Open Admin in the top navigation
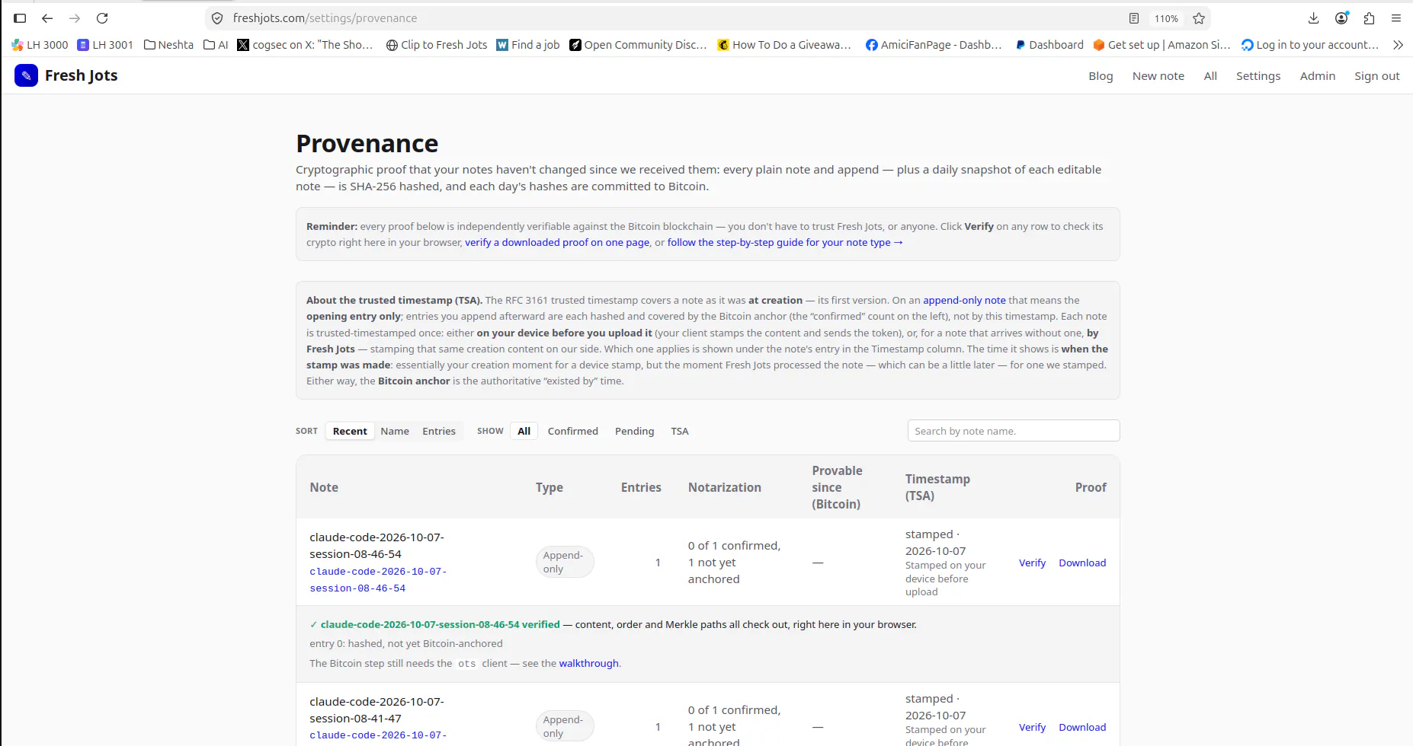1413x746 pixels. tap(1318, 76)
